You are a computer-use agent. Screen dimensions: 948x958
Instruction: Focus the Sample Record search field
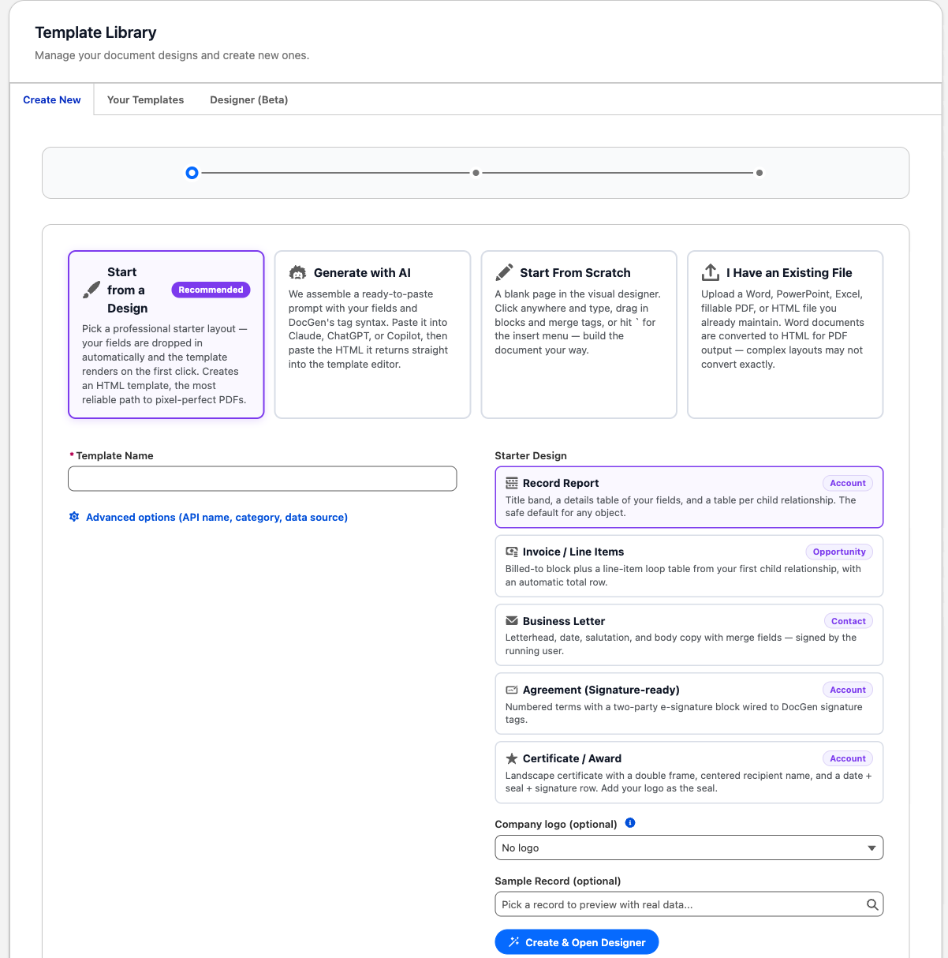click(689, 904)
